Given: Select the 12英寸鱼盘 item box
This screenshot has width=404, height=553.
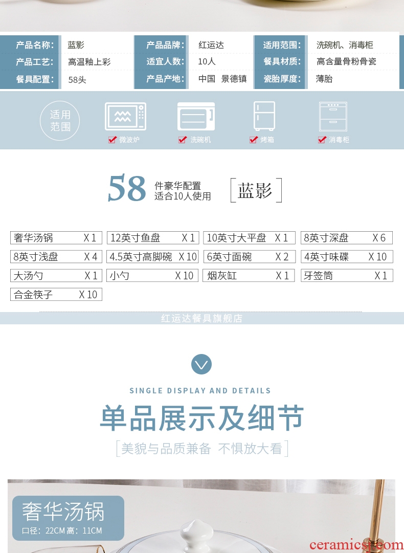Looking at the screenshot, I should pos(153,238).
